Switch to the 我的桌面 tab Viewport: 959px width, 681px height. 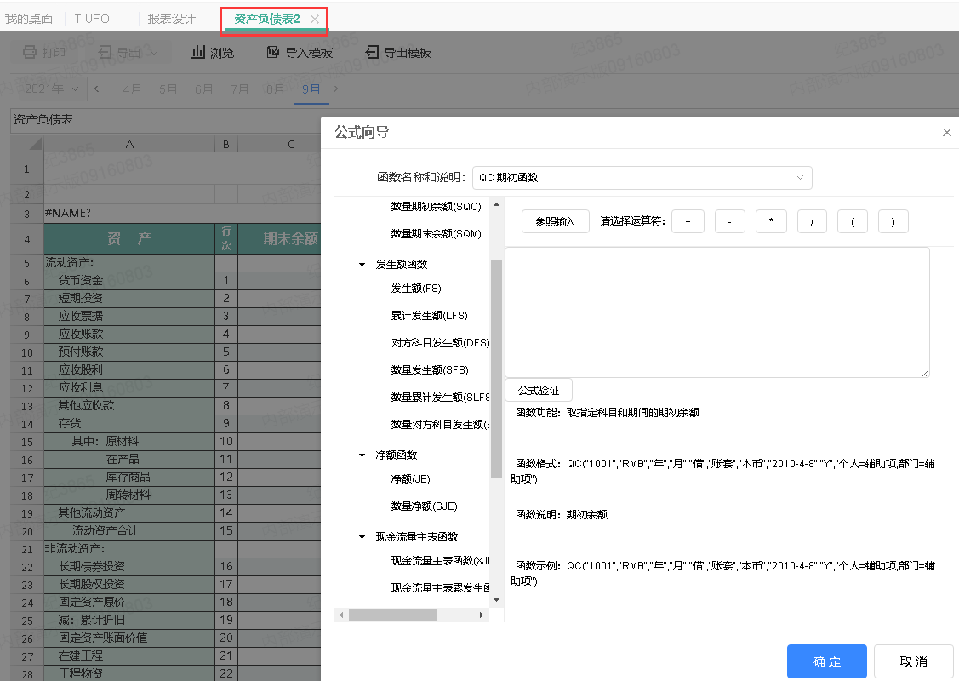[x=29, y=19]
